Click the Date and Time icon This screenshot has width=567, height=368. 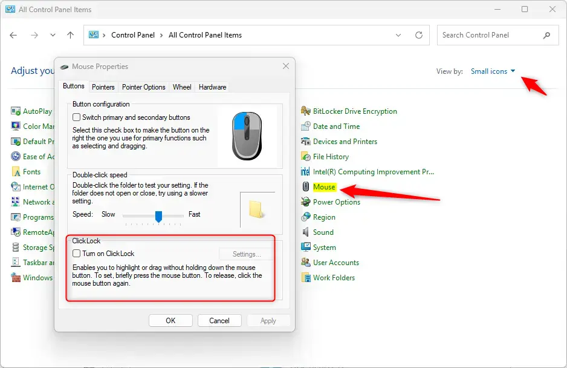[x=305, y=126]
